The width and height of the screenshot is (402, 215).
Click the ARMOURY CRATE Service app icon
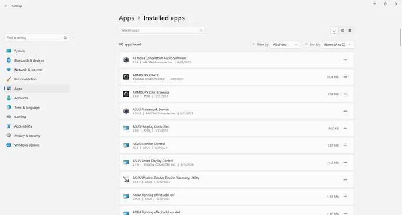(126, 94)
